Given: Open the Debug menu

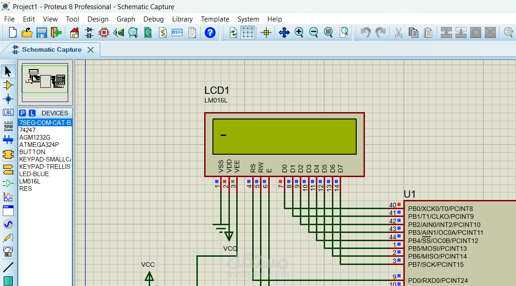Looking at the screenshot, I should (x=153, y=19).
